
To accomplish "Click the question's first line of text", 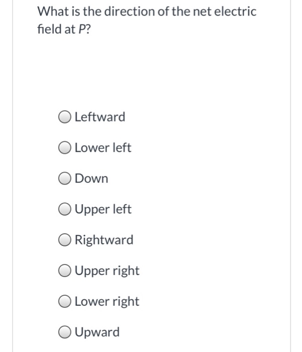I will coord(147,11).
